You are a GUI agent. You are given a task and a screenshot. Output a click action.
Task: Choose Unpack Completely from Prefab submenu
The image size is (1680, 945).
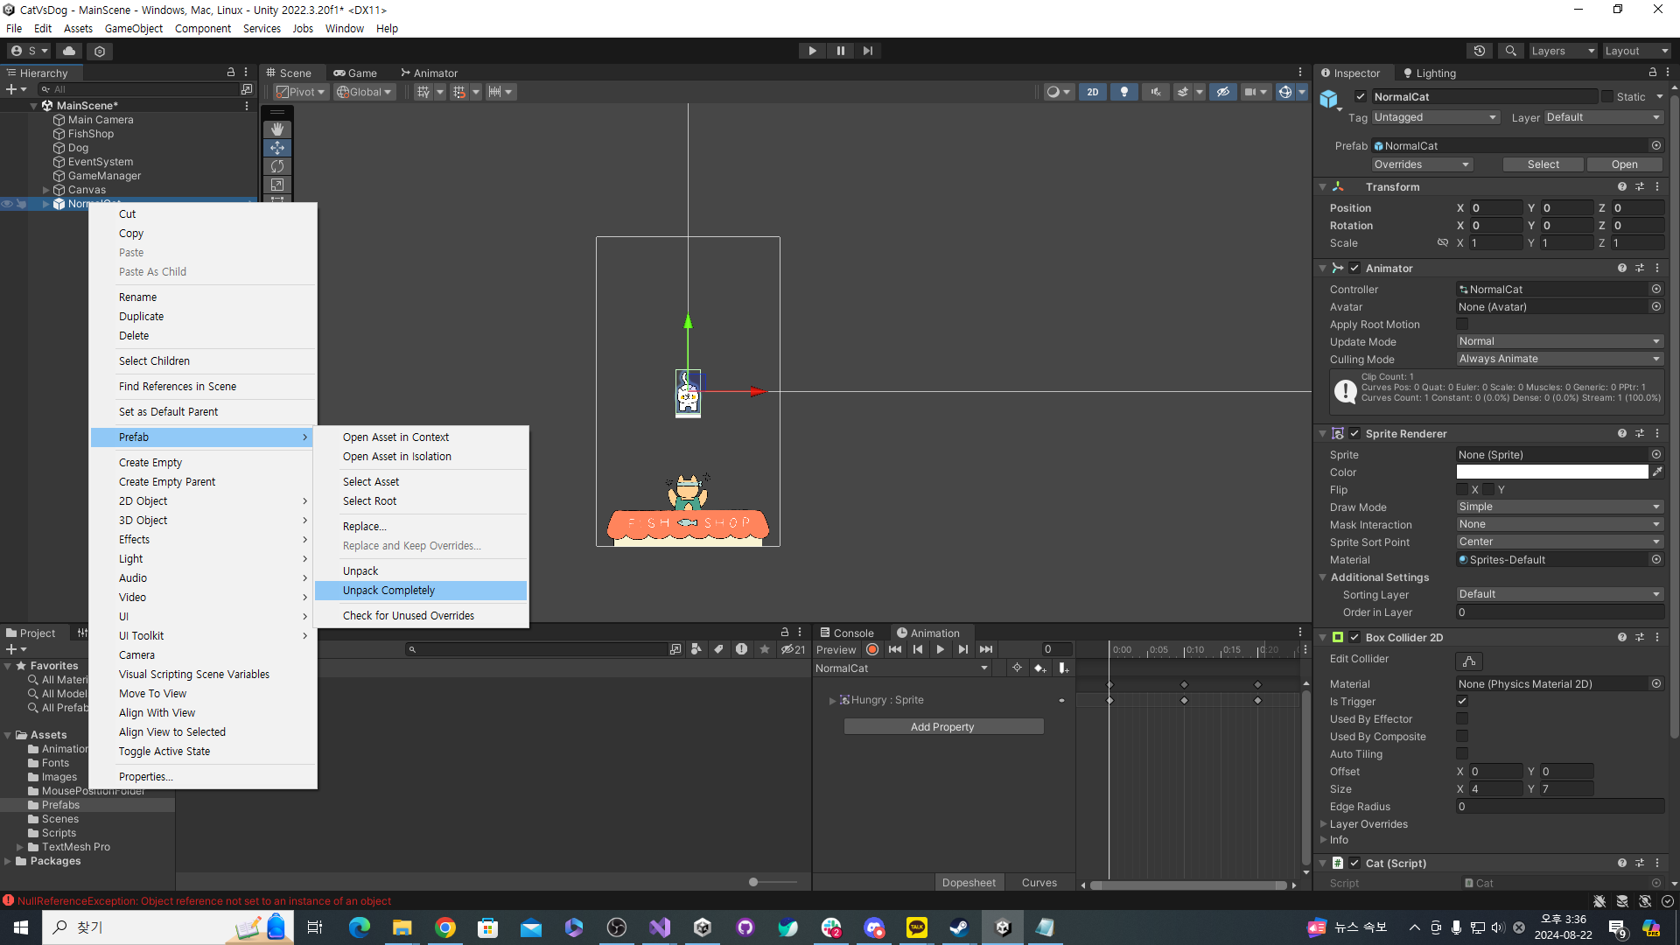click(x=388, y=591)
